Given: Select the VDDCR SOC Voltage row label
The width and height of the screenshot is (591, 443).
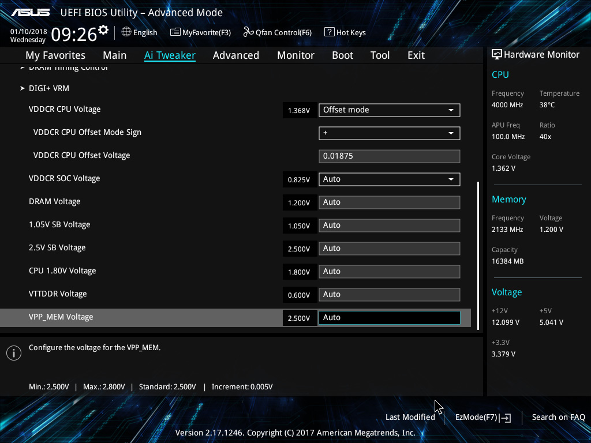Looking at the screenshot, I should tap(65, 179).
